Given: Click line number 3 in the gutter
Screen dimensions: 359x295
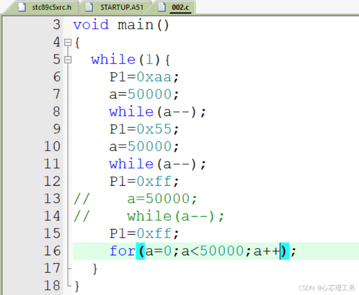Looking at the screenshot, I should (57, 25).
